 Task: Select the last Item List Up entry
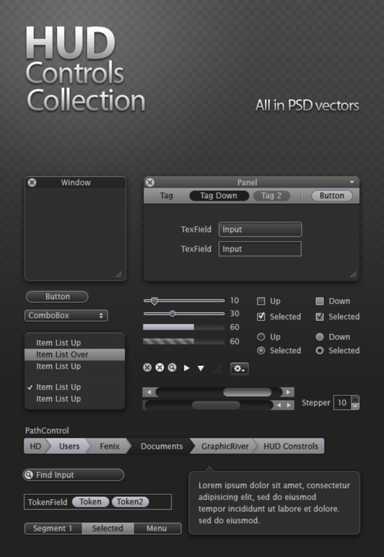pos(74,399)
